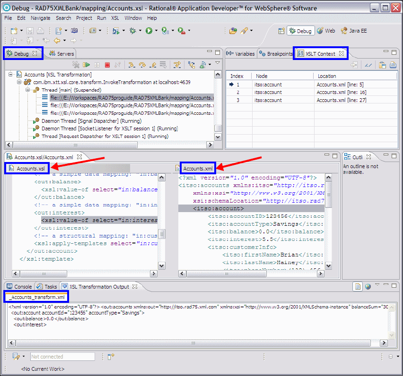Select Thread [Request Dispatcher for XSLT session 1]
This screenshot has width=403, height=376.
tap(101, 137)
